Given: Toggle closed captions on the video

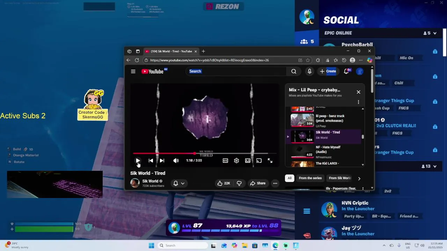Looking at the screenshot, I should coord(225,160).
